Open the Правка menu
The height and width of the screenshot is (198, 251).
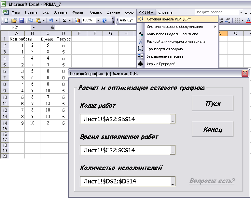pos(31,12)
